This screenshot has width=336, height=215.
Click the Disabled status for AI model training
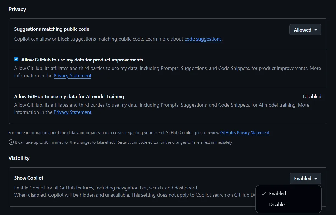[x=312, y=97]
